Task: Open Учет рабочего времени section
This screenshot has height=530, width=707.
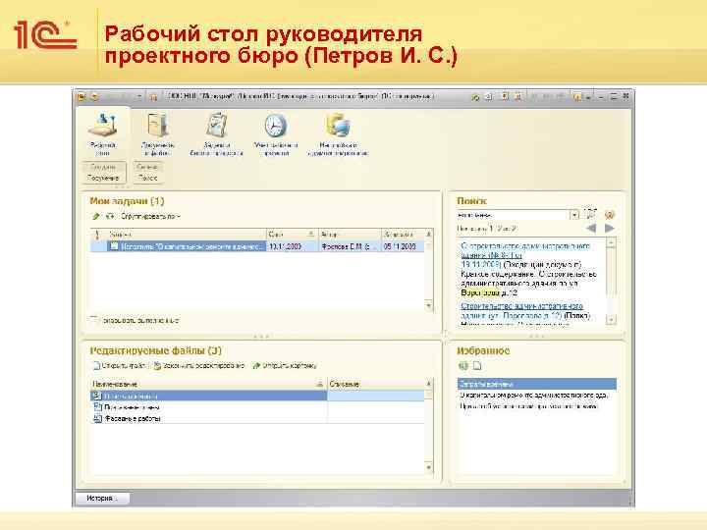Action: pyautogui.click(x=276, y=134)
